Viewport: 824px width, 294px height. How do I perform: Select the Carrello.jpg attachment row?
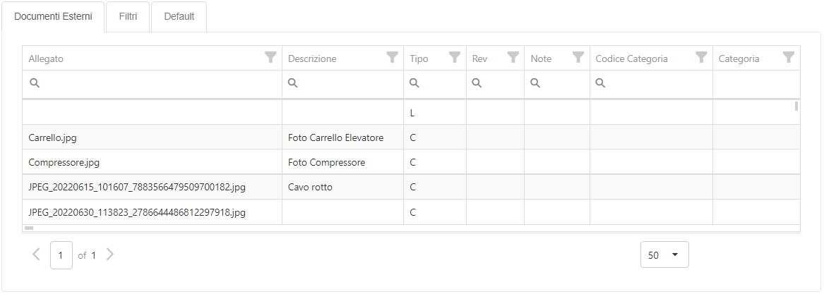pyautogui.click(x=411, y=137)
